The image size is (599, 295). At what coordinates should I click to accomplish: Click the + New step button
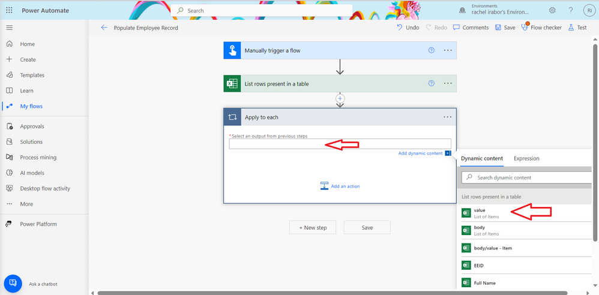(x=313, y=227)
